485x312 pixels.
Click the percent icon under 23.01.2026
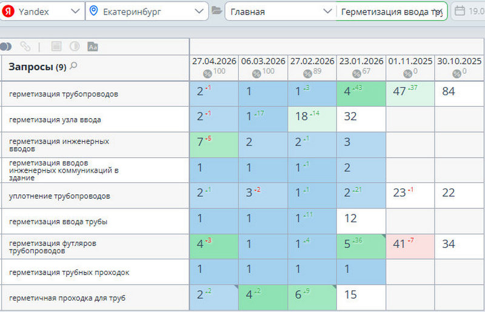(356, 73)
